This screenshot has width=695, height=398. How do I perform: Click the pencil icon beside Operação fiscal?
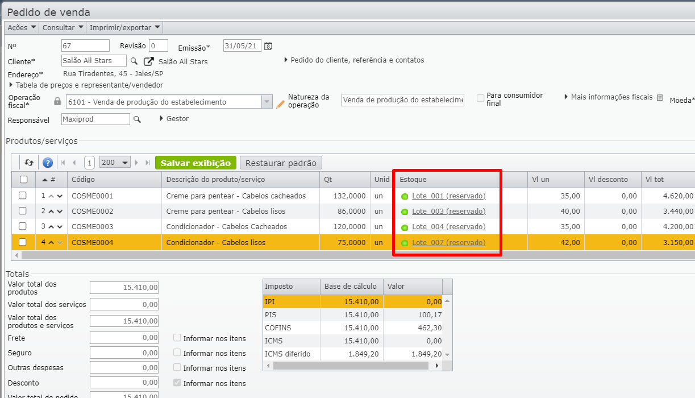280,103
